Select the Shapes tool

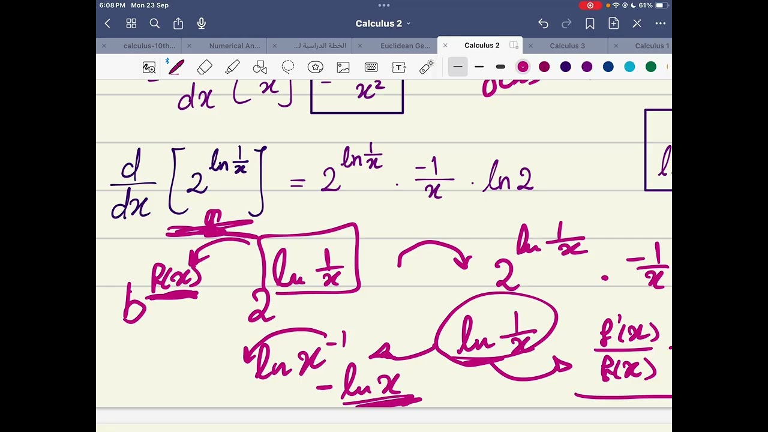click(260, 67)
